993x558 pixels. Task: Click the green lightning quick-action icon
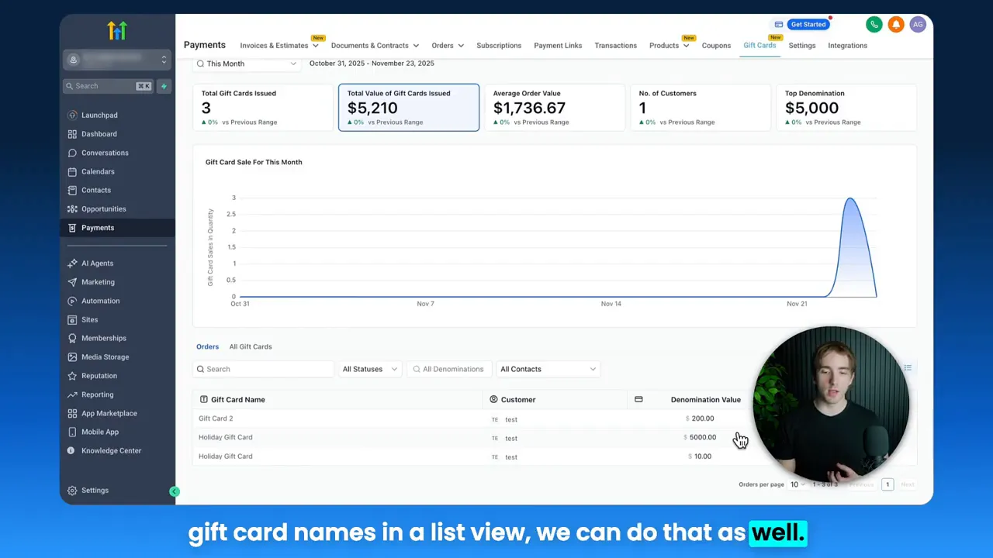[x=164, y=86]
